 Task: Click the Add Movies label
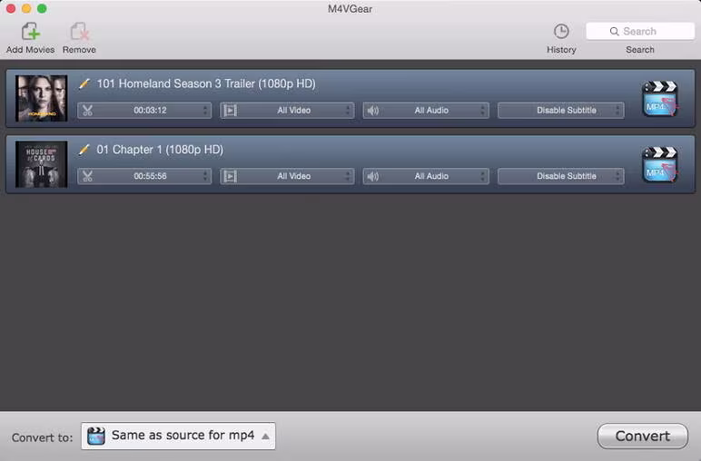coord(30,50)
